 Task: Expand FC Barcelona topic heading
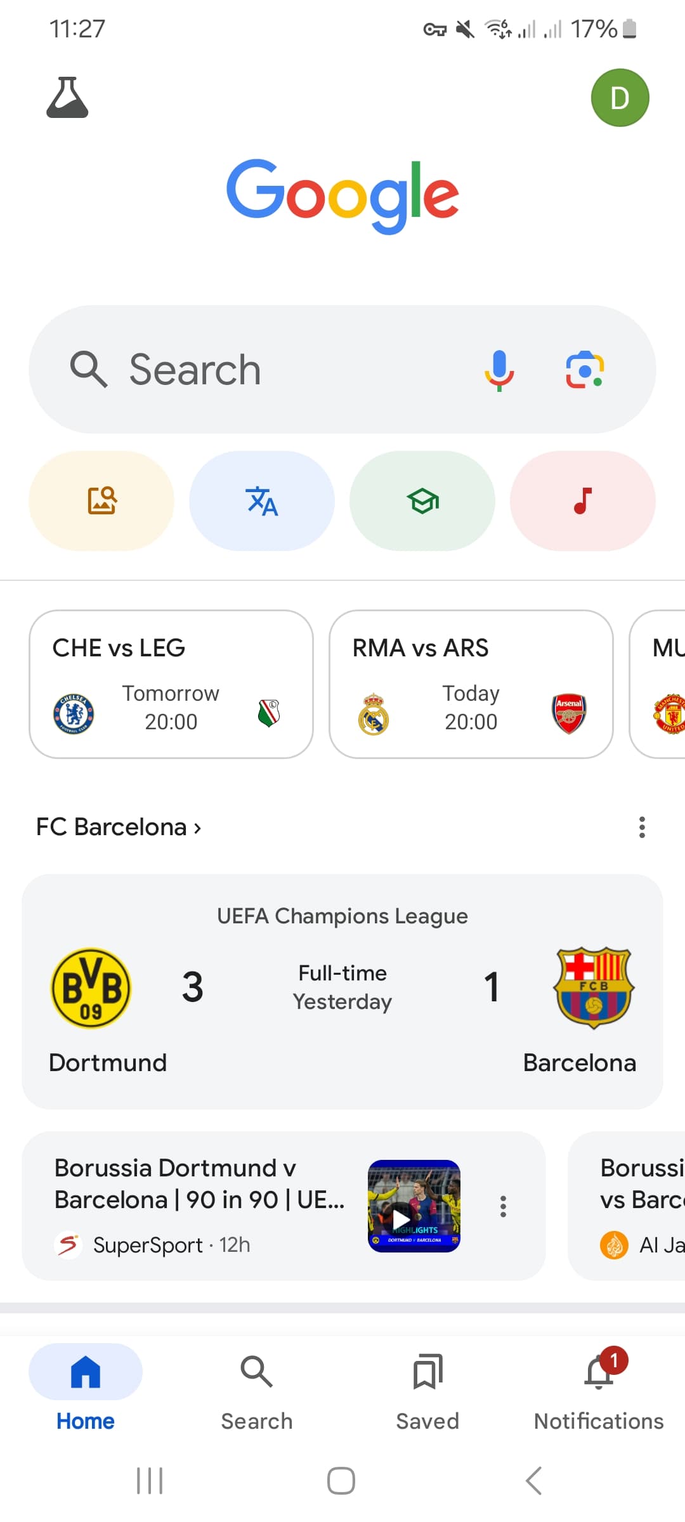coord(119,827)
